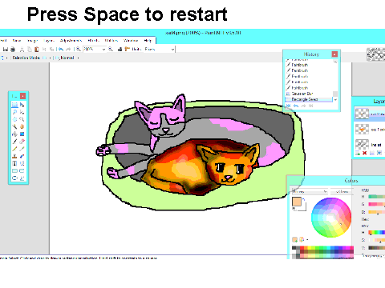
Task: Select the Move Selection tool
Action: click(x=22, y=112)
